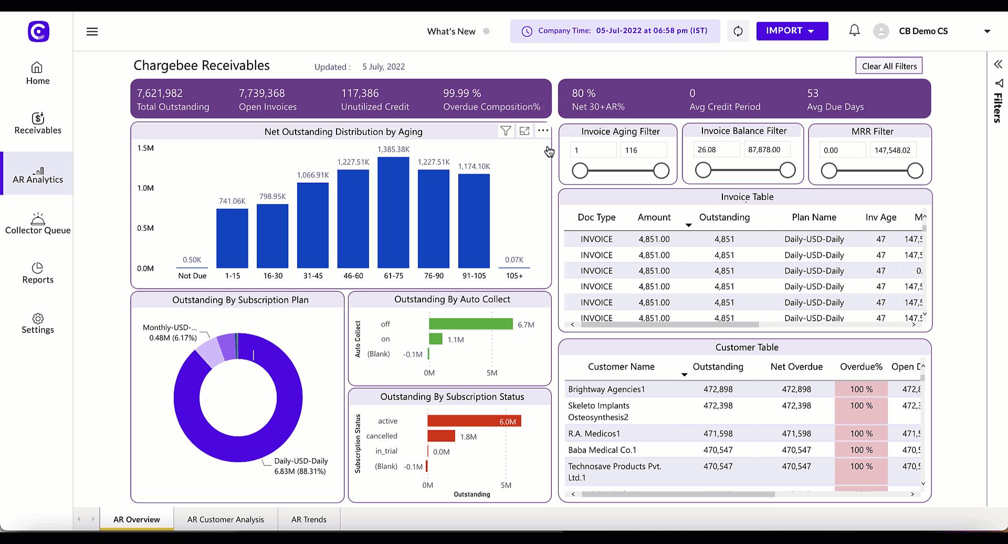The width and height of the screenshot is (1008, 544).
Task: Select AR Analytics in sidebar
Action: click(x=37, y=174)
